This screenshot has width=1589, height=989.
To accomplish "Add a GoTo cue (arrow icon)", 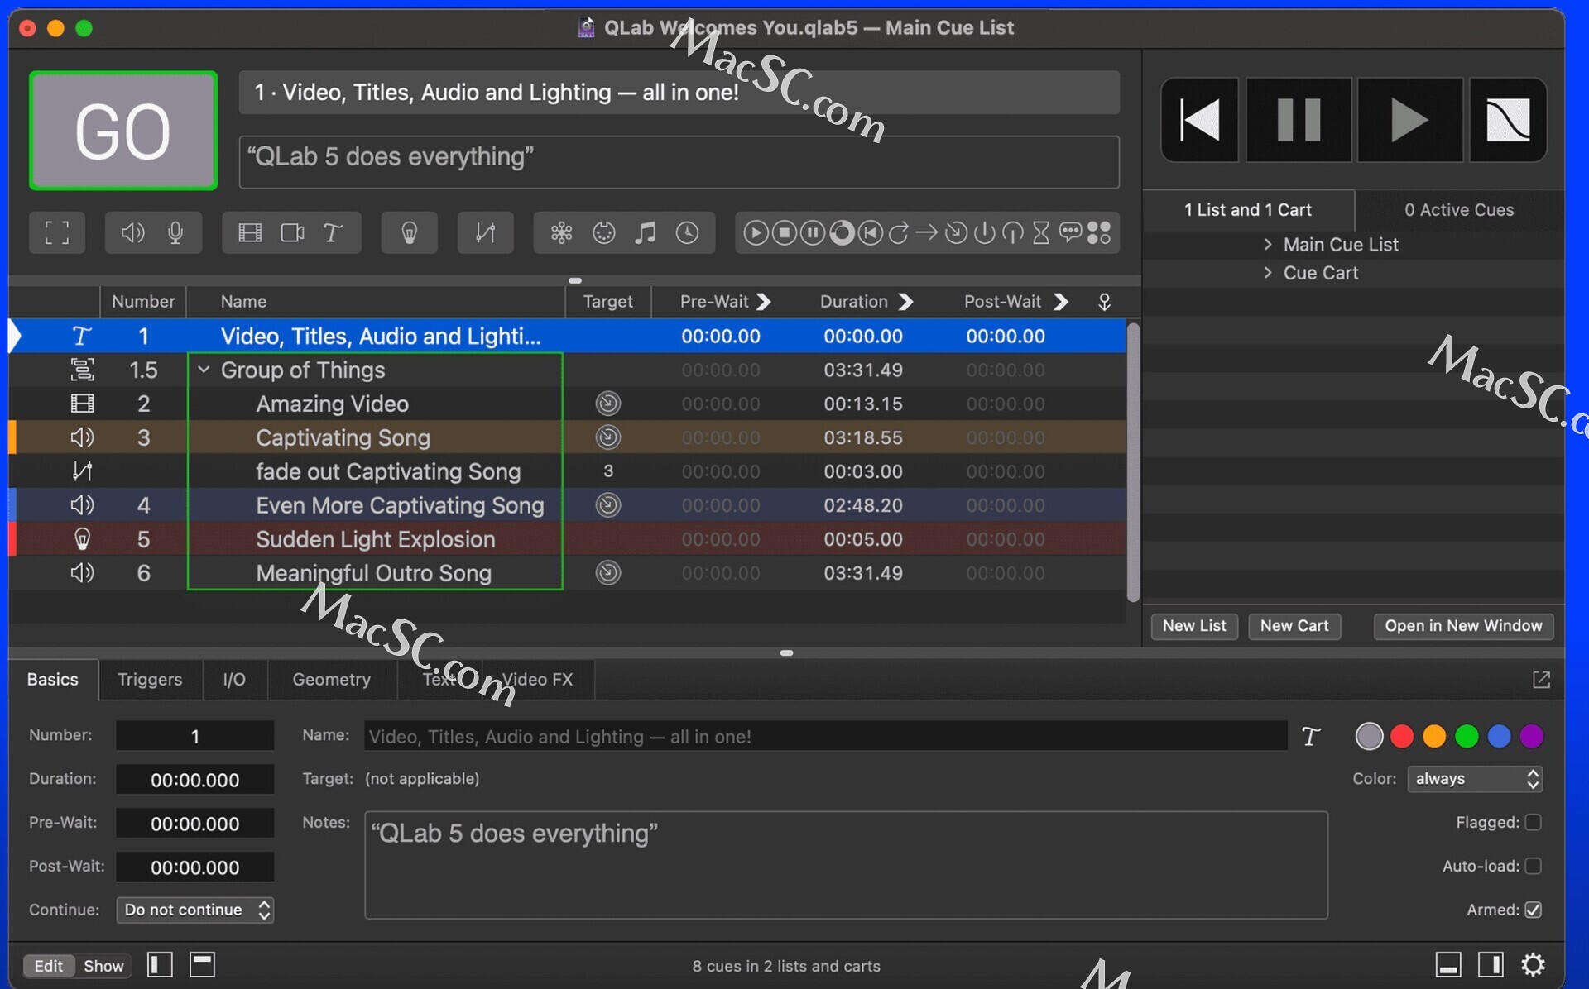I will 927,233.
